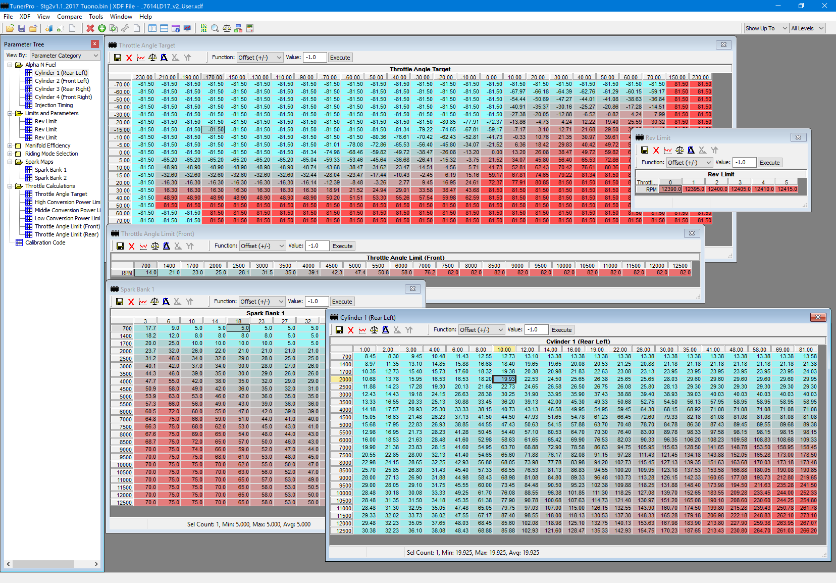Open the View By Parameter Category dropdown

[65, 56]
